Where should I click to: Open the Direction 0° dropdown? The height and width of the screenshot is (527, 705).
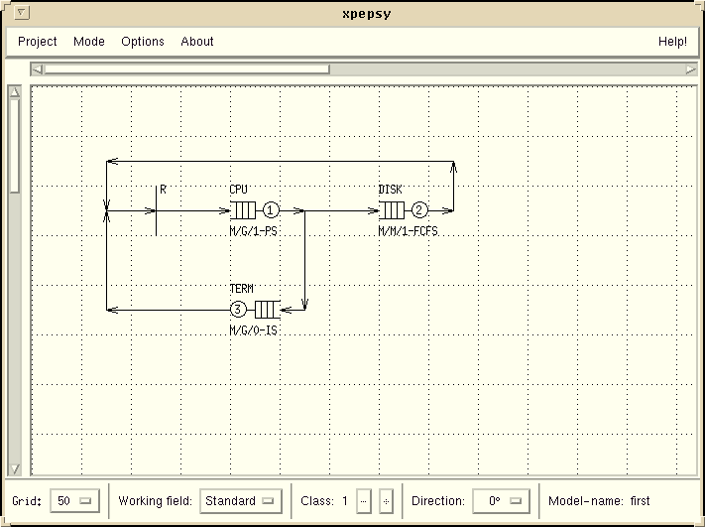[x=501, y=501]
